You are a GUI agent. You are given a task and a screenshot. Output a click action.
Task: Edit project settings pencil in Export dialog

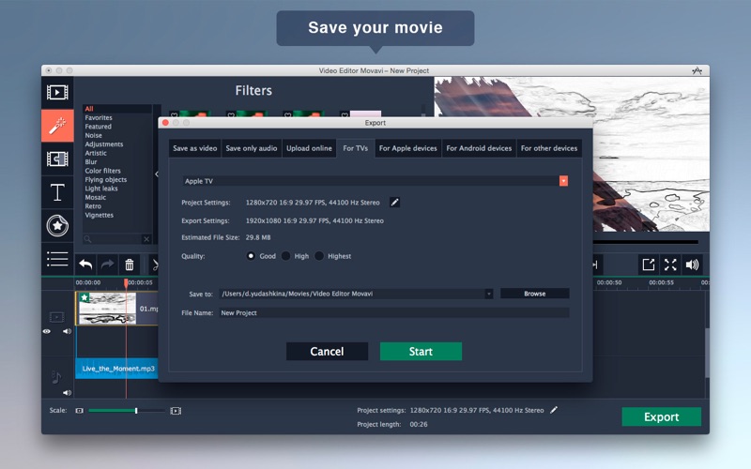[394, 203]
